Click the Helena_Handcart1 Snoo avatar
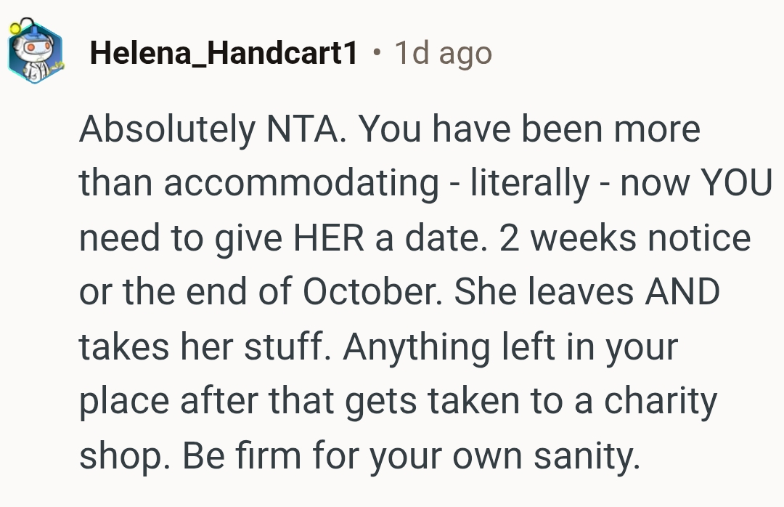The width and height of the screenshot is (784, 507). point(34,53)
